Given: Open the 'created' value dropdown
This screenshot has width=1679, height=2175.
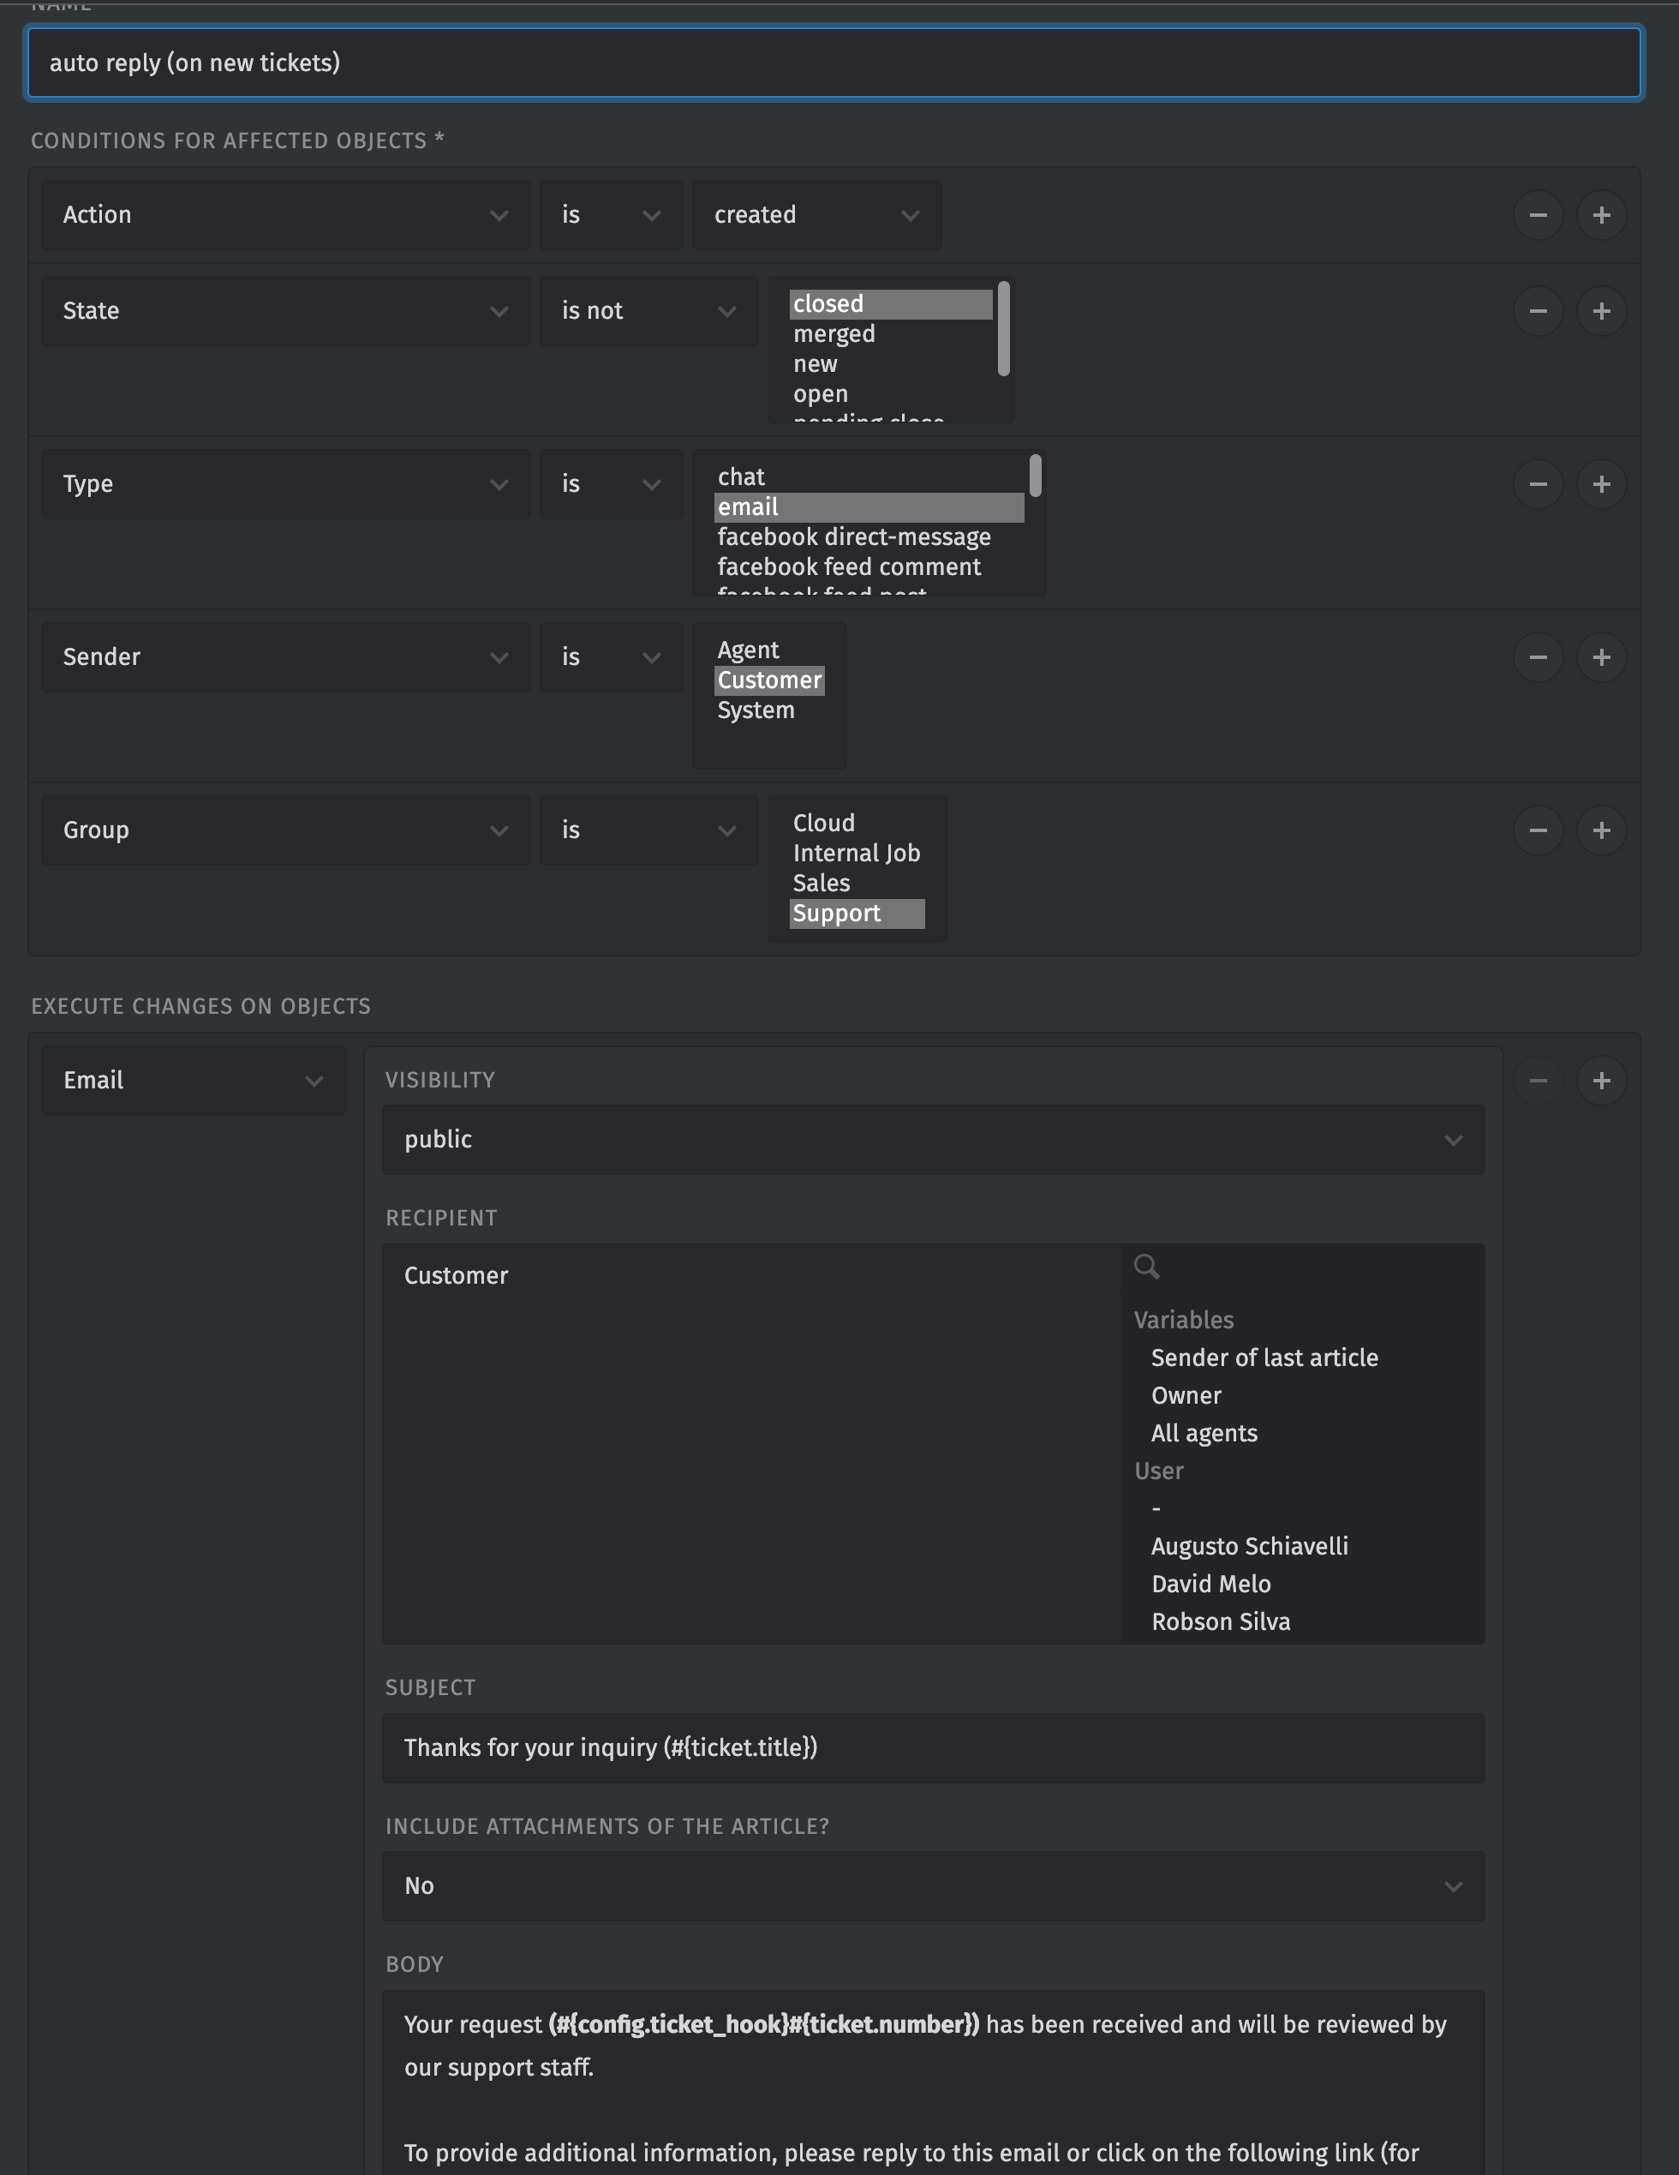Looking at the screenshot, I should point(817,215).
